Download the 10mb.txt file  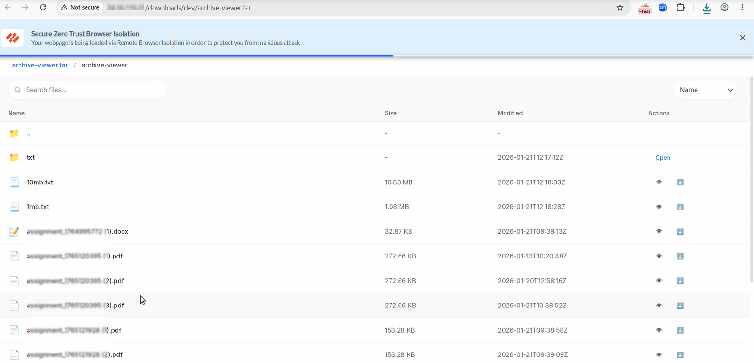click(x=680, y=182)
